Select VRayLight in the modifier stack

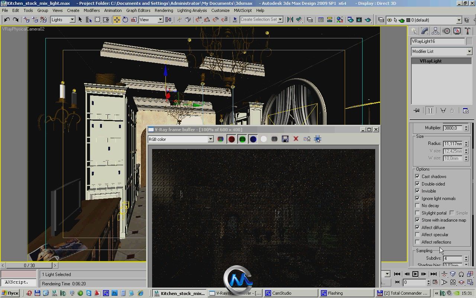pyautogui.click(x=441, y=61)
